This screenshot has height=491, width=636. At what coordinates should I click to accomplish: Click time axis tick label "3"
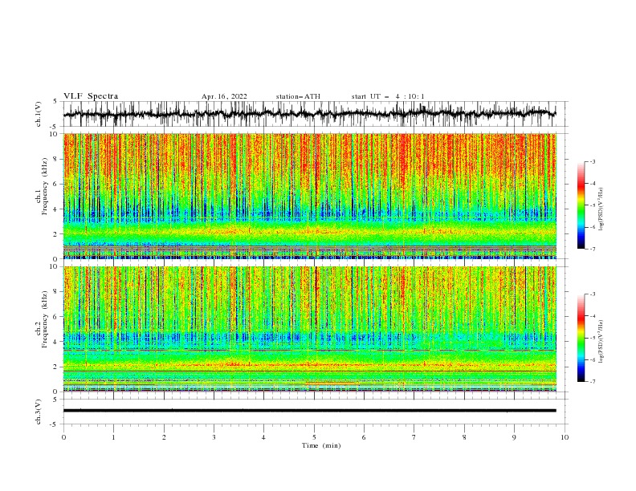point(214,437)
